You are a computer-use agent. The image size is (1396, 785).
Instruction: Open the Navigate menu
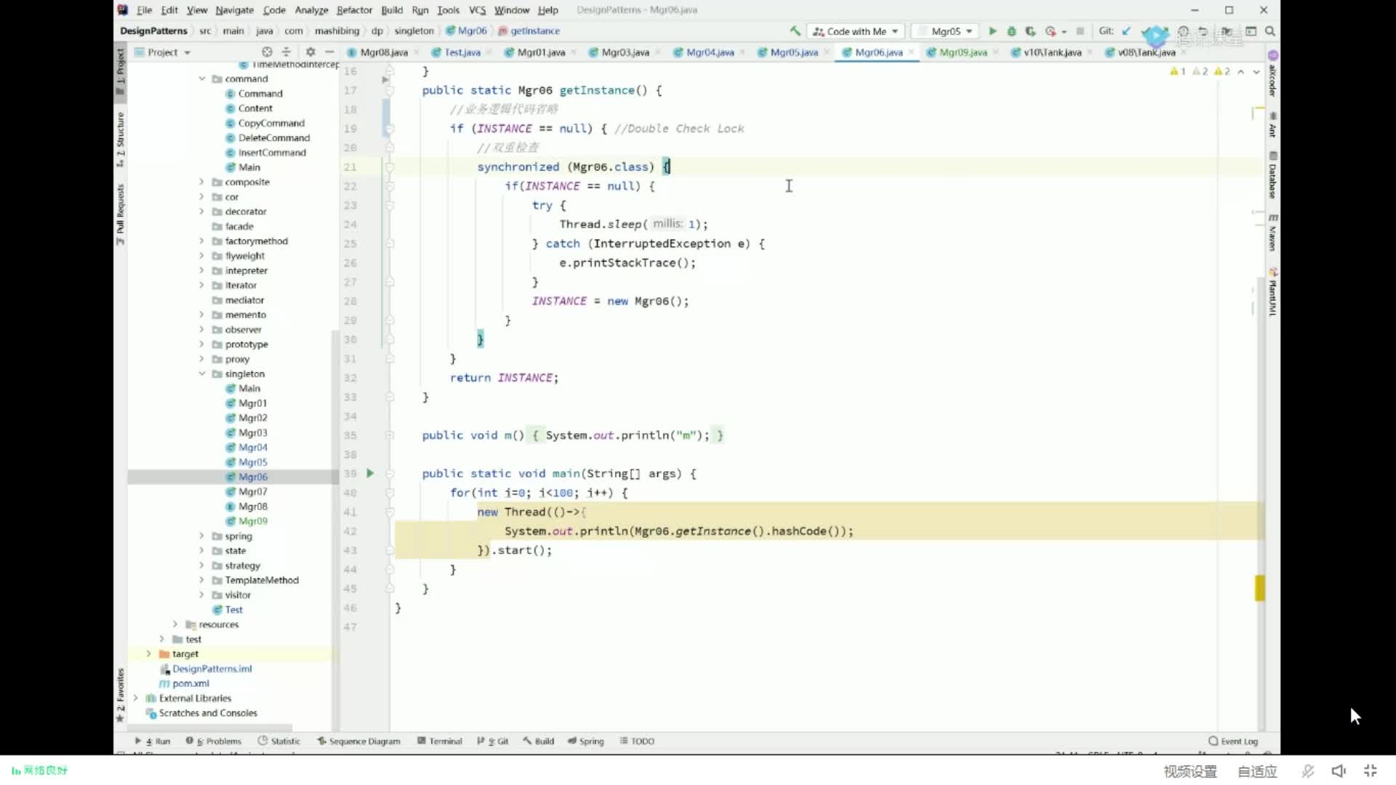click(234, 10)
